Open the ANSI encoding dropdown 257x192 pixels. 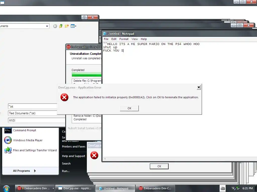click(x=37, y=120)
